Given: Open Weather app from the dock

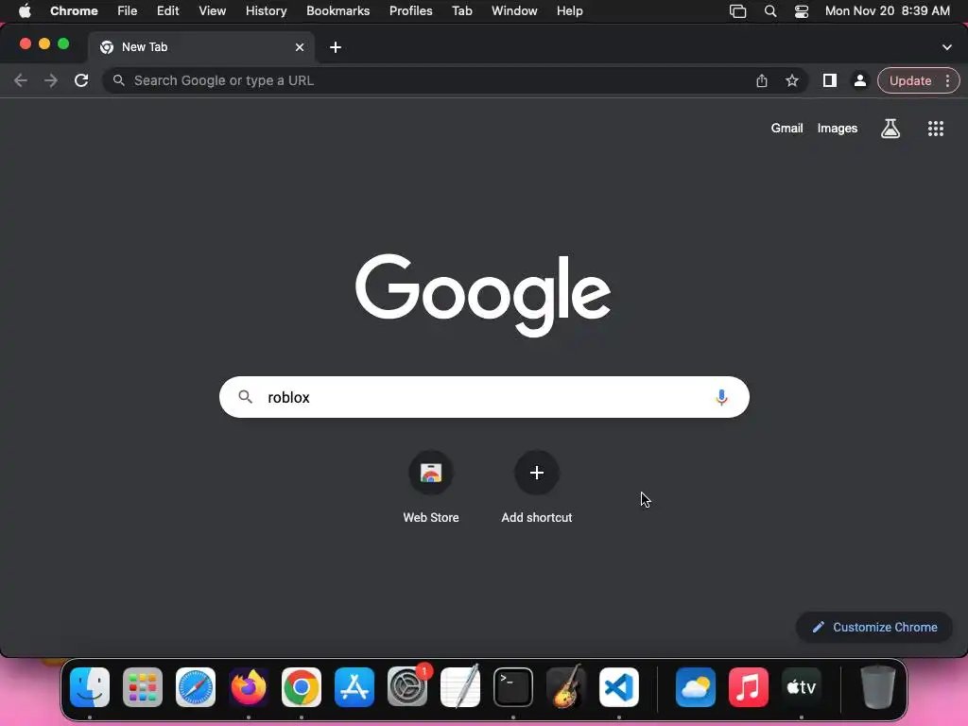Looking at the screenshot, I should 696,687.
